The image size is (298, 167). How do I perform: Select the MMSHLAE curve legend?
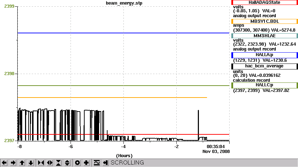[x=264, y=36]
